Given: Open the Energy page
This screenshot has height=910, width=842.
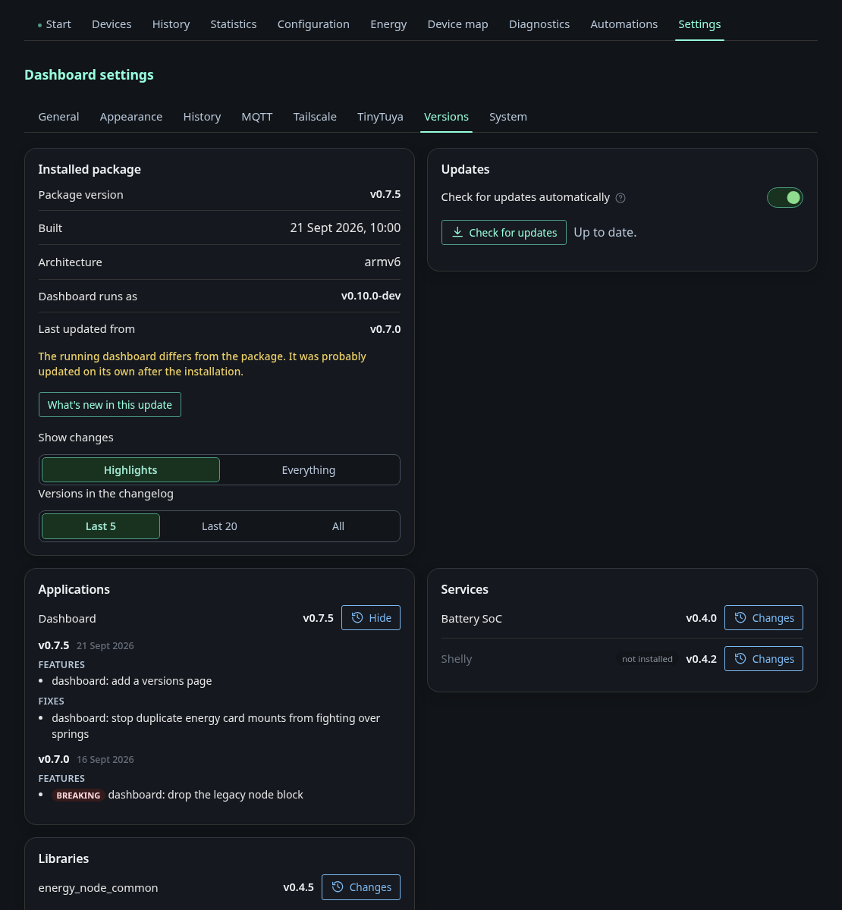Looking at the screenshot, I should pyautogui.click(x=388, y=24).
